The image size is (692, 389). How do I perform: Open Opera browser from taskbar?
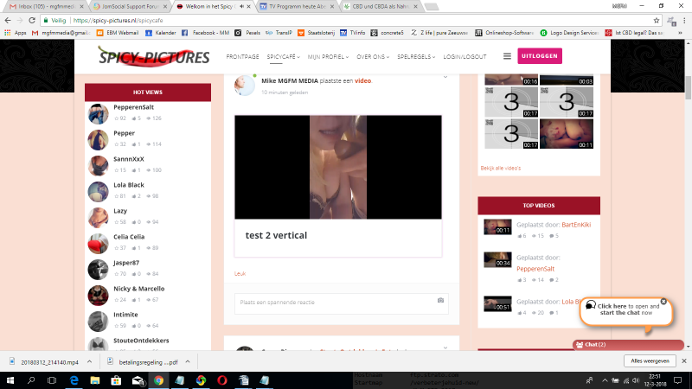point(222,380)
